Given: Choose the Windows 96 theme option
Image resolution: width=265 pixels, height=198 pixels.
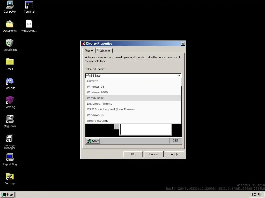Looking at the screenshot, I should coord(133,115).
